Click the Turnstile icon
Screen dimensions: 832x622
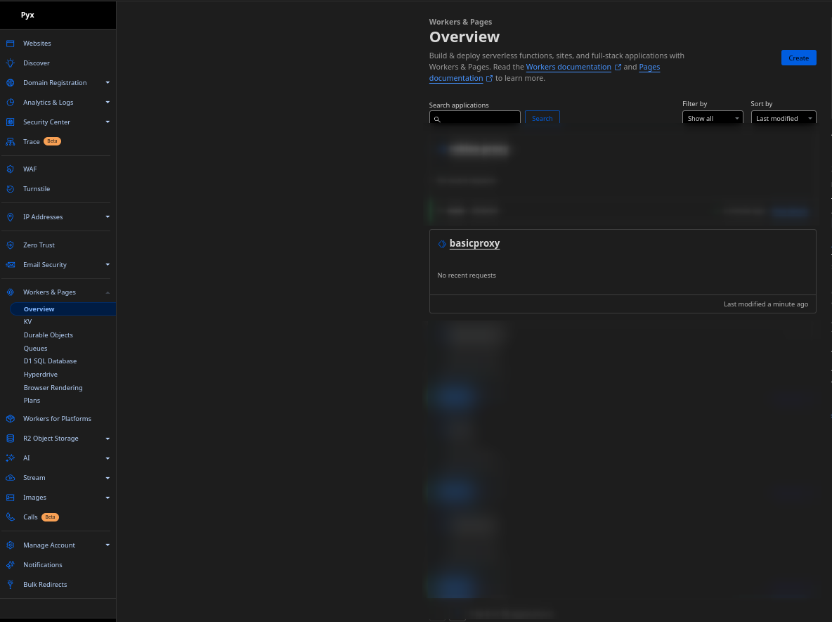[10, 189]
